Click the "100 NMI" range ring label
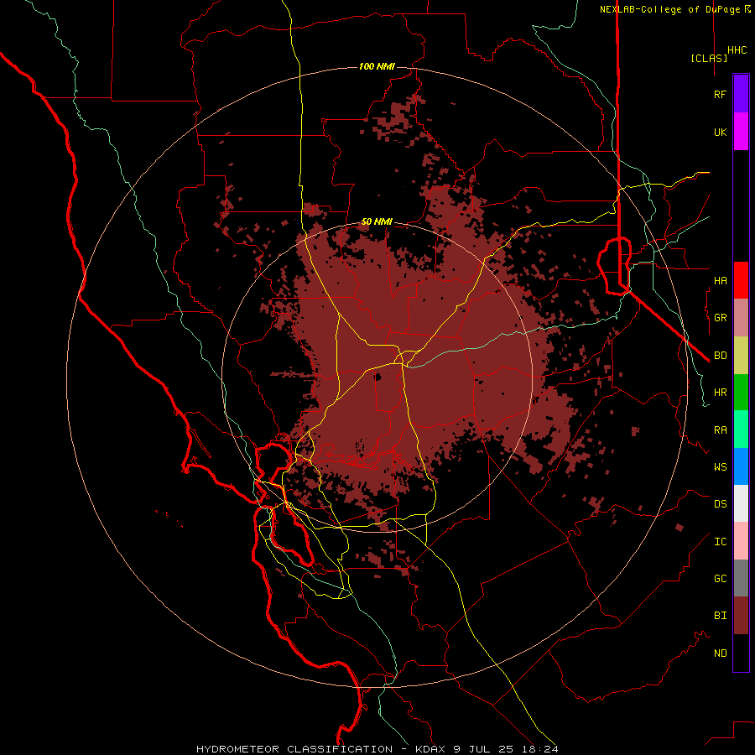The height and width of the screenshot is (755, 755). [x=377, y=66]
